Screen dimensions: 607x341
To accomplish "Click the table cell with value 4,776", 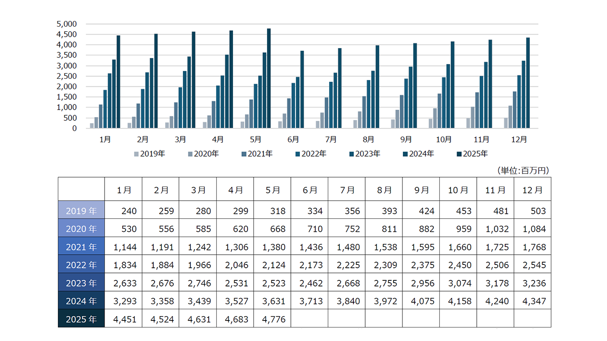I will [272, 319].
